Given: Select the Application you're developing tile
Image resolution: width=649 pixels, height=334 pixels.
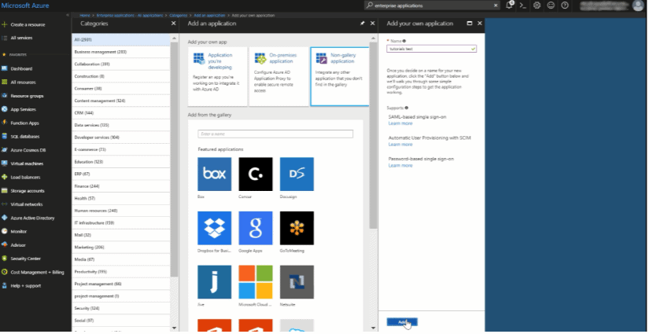Looking at the screenshot, I should coord(217,76).
